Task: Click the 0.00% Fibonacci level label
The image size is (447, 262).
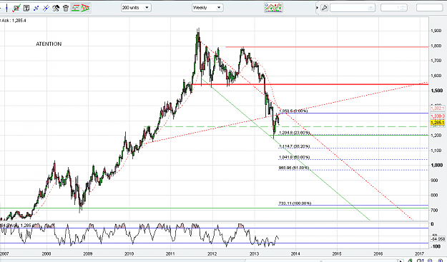Action: [x=293, y=111]
